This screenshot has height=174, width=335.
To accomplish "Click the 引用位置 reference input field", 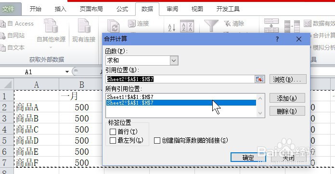I will (180, 79).
